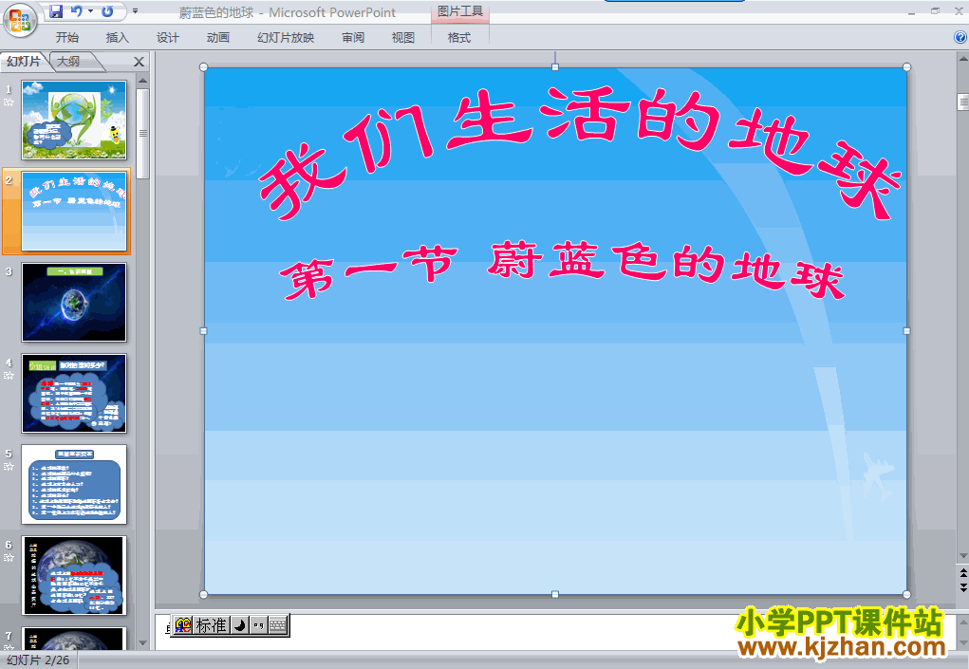Select slide 4 thumbnail
This screenshot has height=669, width=969.
click(74, 394)
